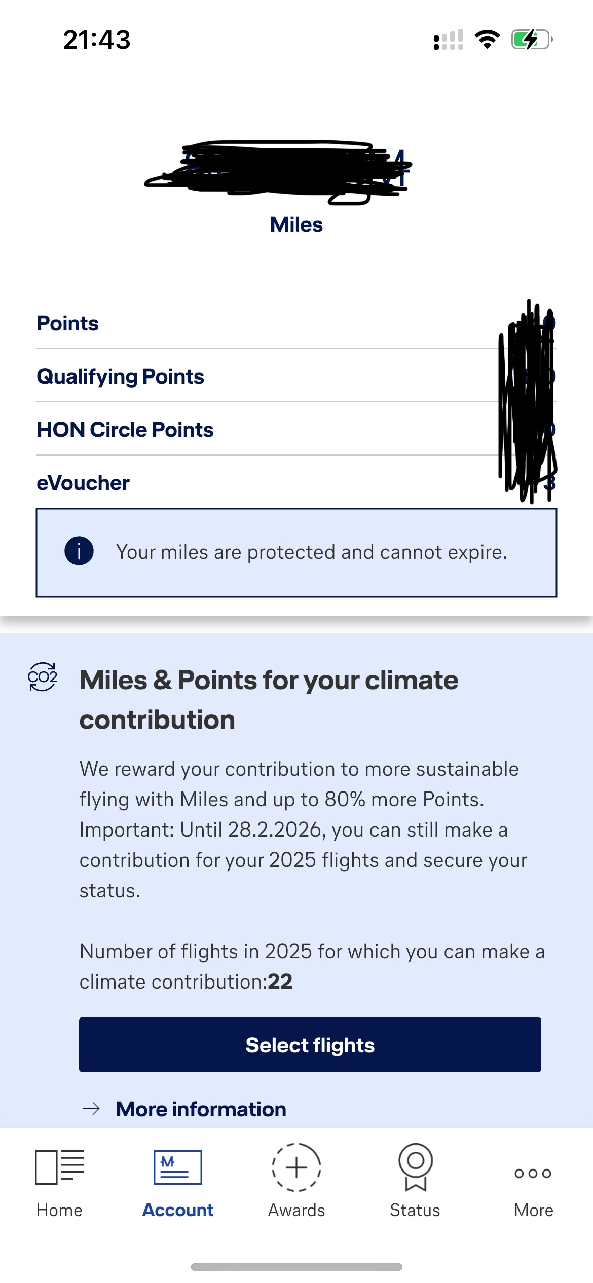Image resolution: width=593 pixels, height=1283 pixels.
Task: Tap the Home book icon
Action: point(59,1167)
